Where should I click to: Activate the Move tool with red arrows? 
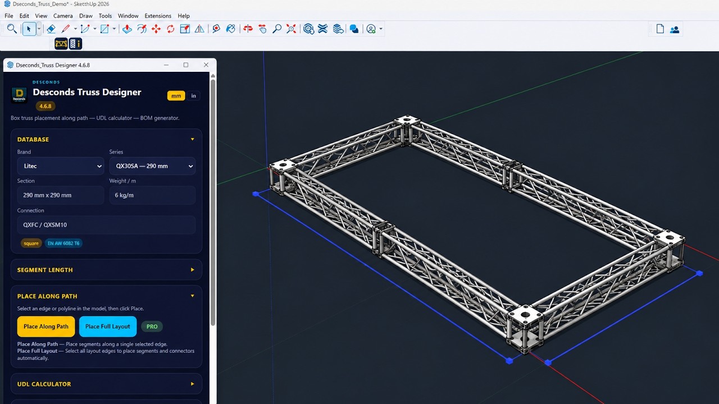[156, 29]
